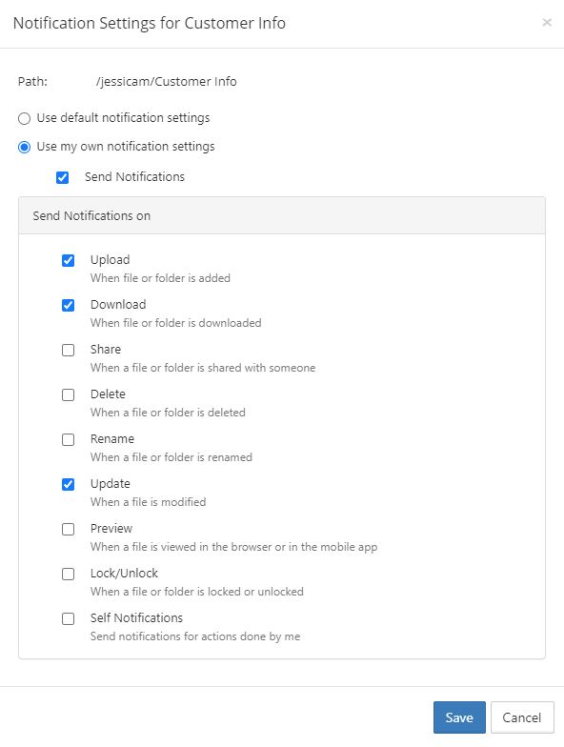The image size is (564, 747).
Task: Click the Send Notifications label text
Action: (x=135, y=177)
